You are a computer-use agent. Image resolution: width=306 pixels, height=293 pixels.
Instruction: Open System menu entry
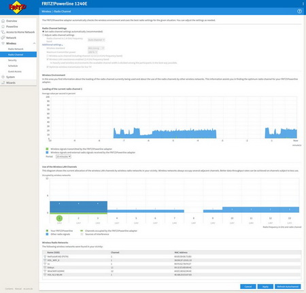pos(10,77)
